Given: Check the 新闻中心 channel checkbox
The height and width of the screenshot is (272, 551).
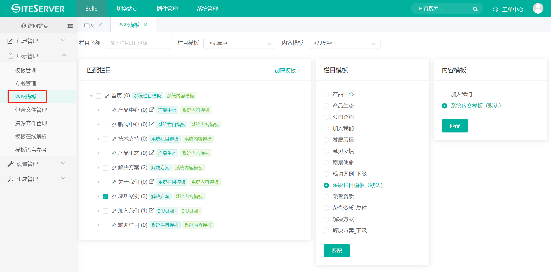Looking at the screenshot, I should [106, 125].
